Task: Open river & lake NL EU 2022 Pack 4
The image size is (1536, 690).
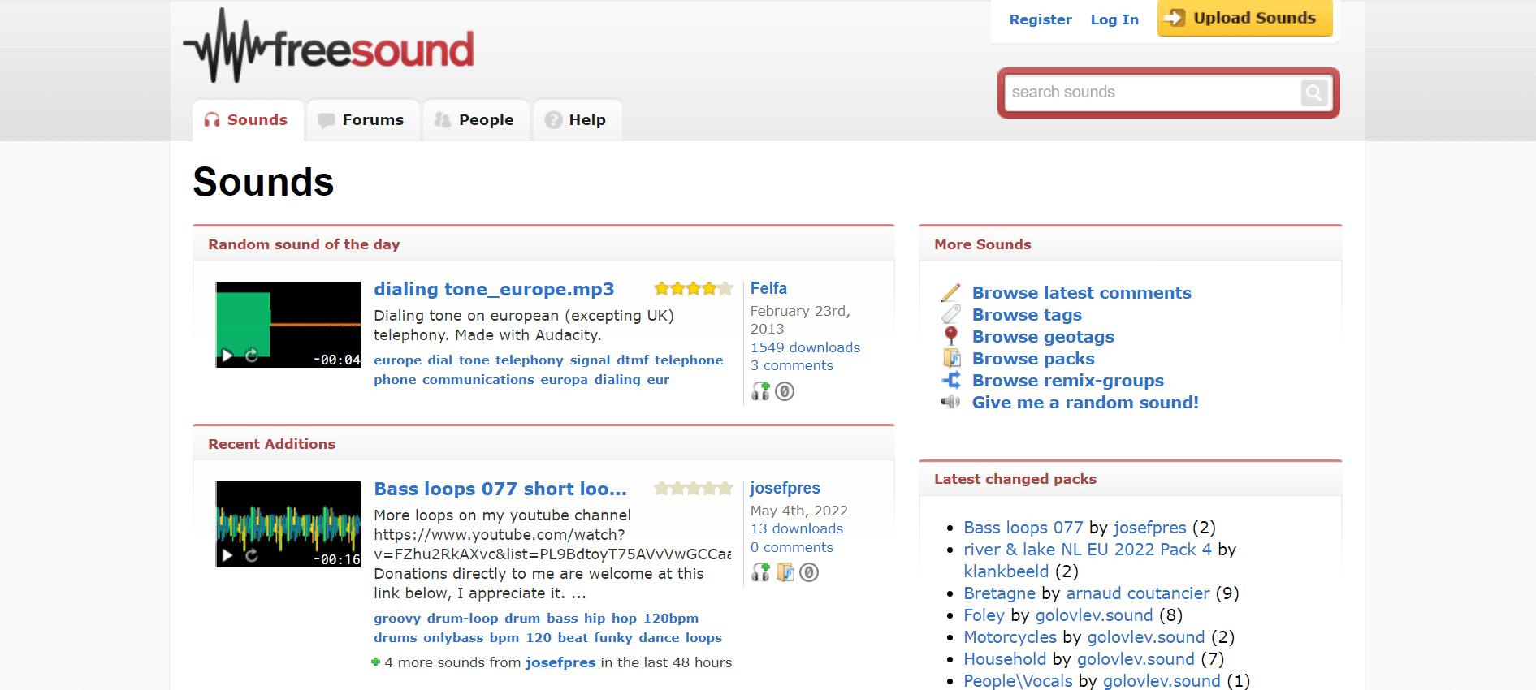Action: point(1087,550)
